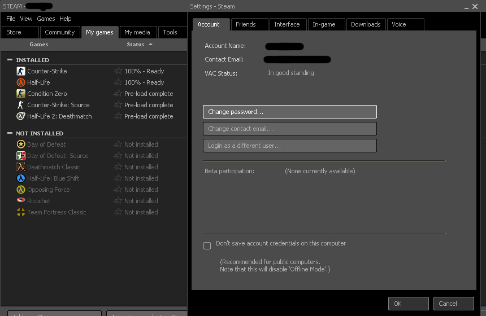Screen dimensions: 486x316
Task: Click the Change password button
Action: [x=290, y=112]
